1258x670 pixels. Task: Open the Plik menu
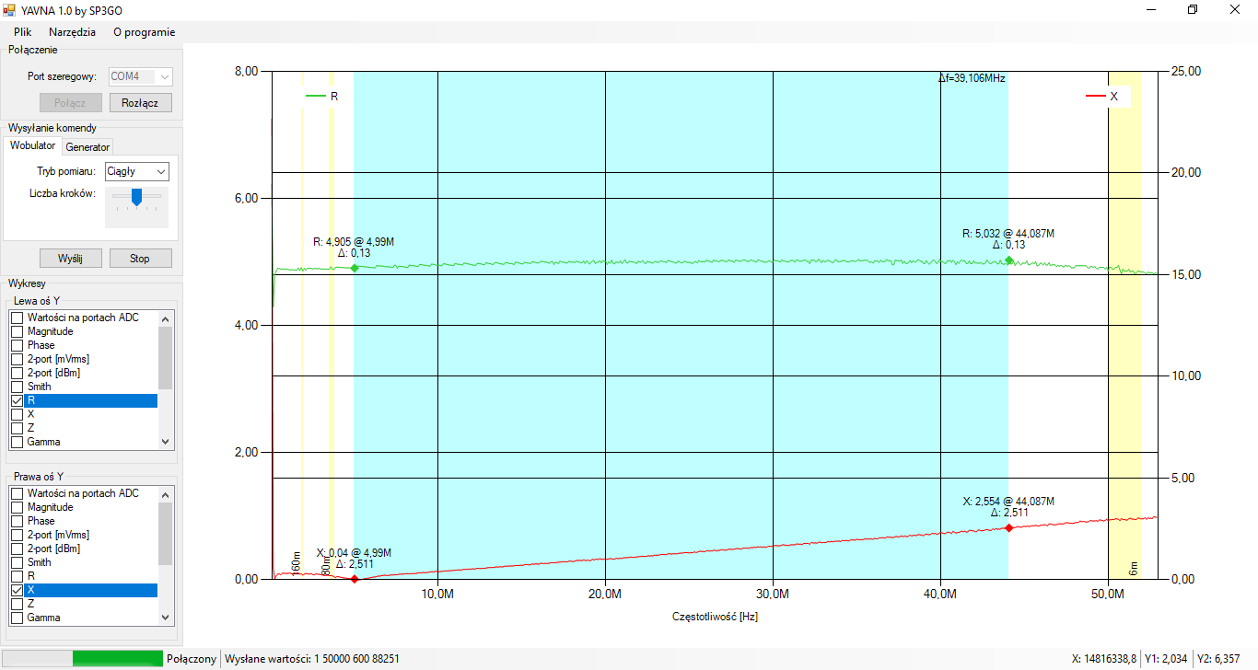coord(23,32)
